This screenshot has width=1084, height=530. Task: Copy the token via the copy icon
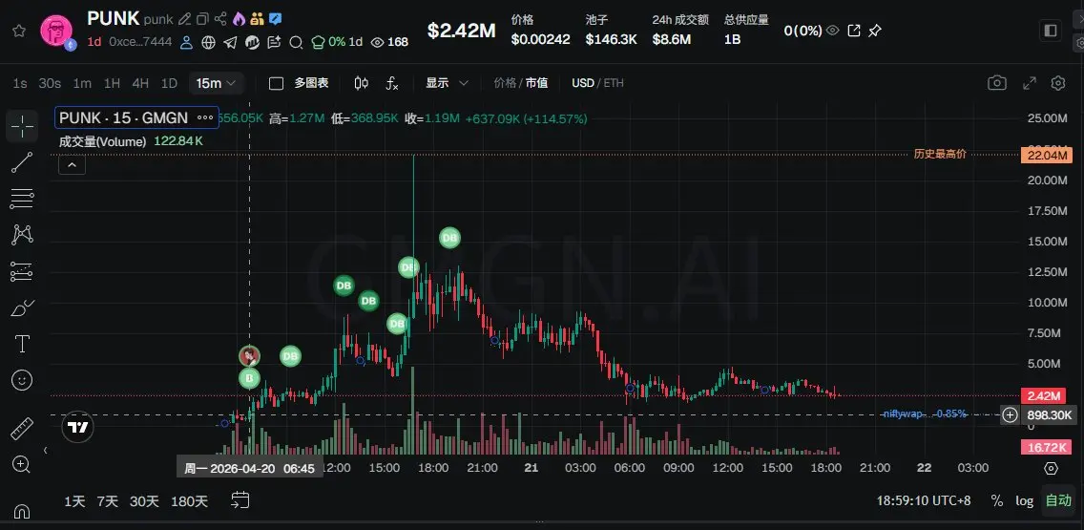(202, 19)
